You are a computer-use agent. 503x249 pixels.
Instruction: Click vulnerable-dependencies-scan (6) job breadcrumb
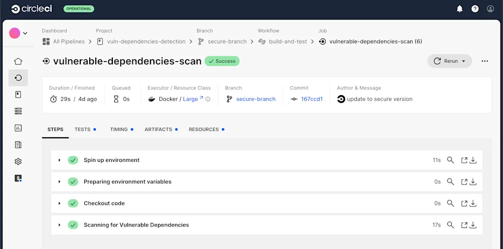coord(371,42)
